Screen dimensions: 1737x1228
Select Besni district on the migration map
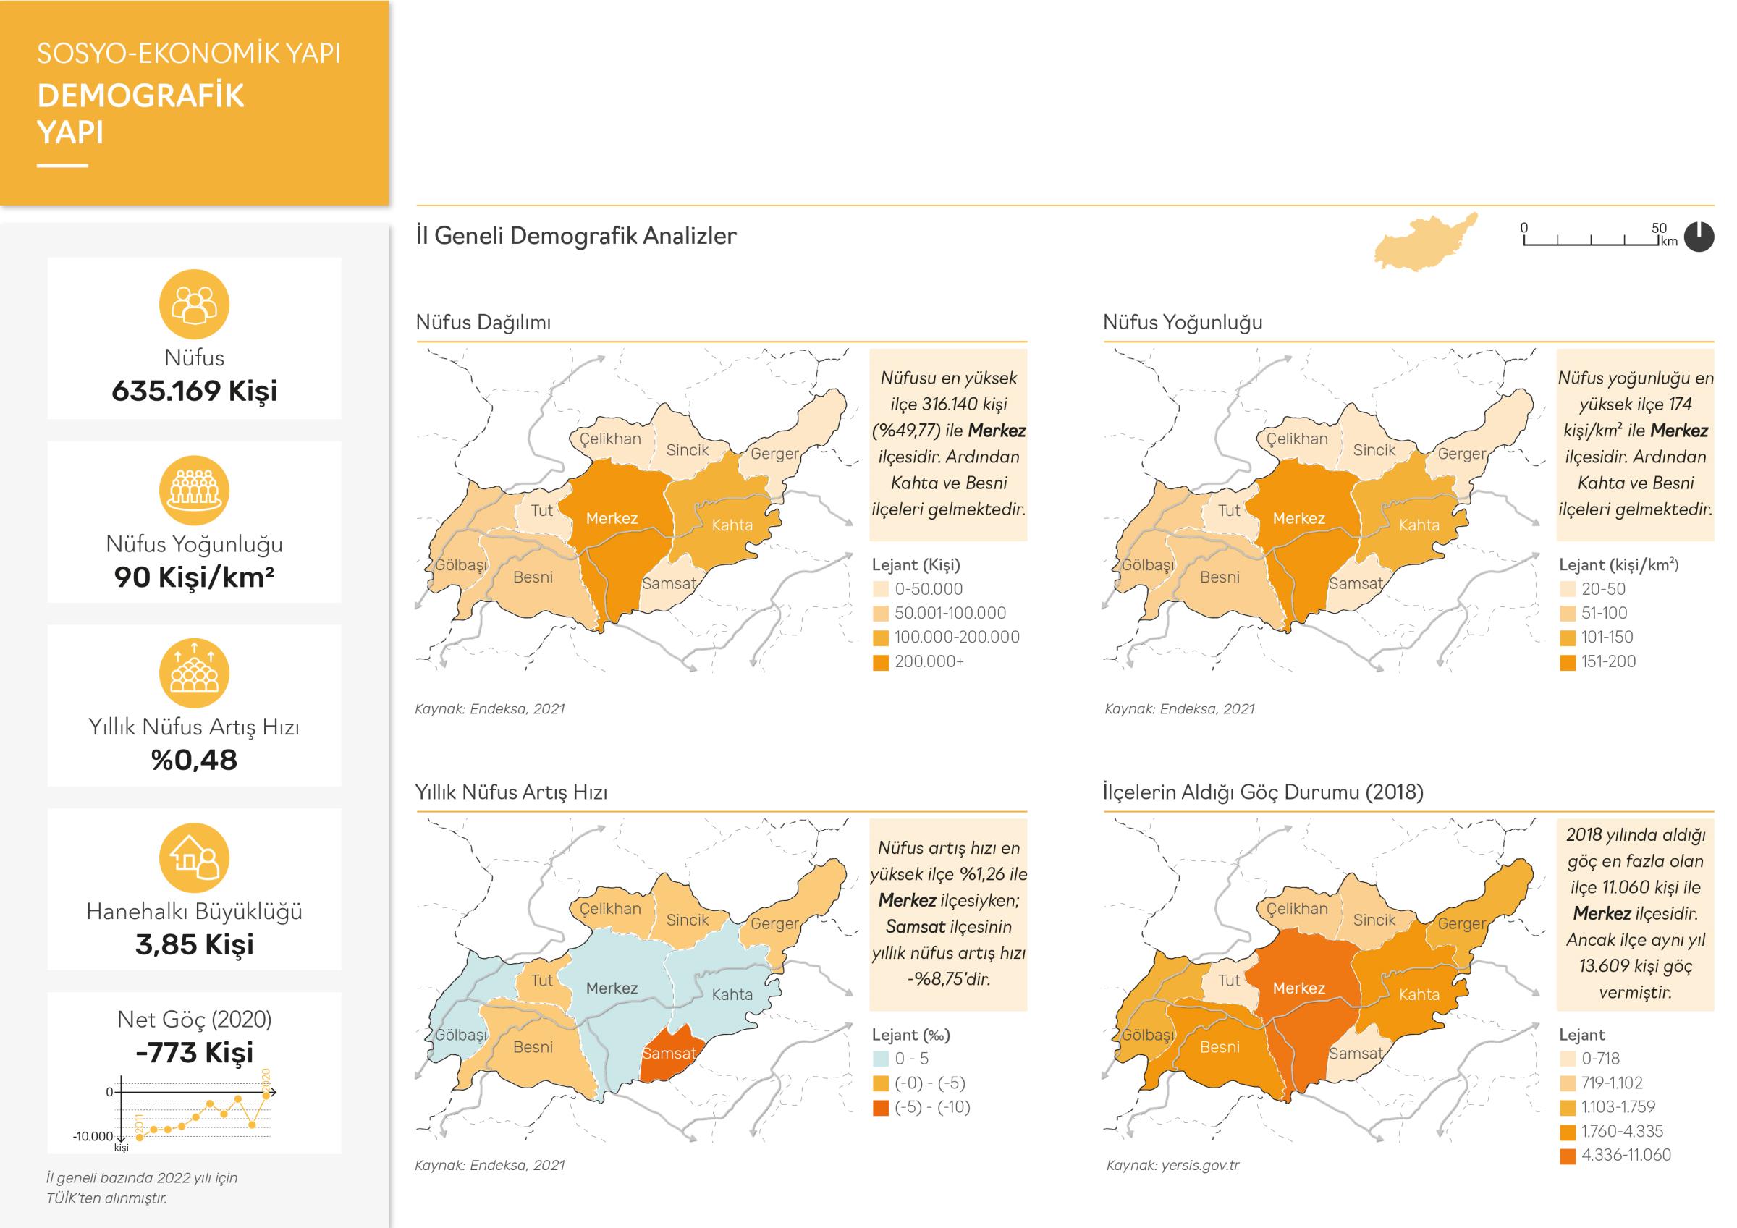pyautogui.click(x=1220, y=1047)
